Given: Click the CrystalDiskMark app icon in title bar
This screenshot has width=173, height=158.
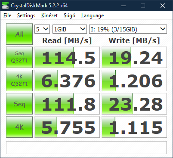Looking at the screenshot, I should [x=5, y=6].
